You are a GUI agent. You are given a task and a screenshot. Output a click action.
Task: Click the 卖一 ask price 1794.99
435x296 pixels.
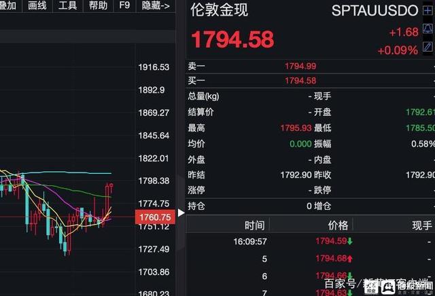(300, 66)
